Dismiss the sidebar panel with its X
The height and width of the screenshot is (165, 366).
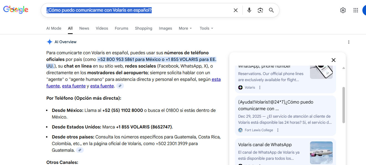[x=333, y=60]
